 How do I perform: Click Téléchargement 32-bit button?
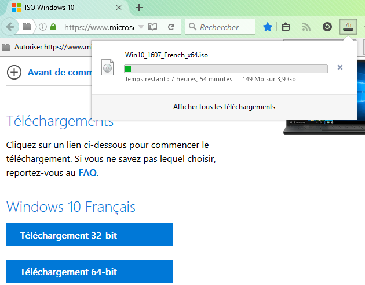coord(89,235)
